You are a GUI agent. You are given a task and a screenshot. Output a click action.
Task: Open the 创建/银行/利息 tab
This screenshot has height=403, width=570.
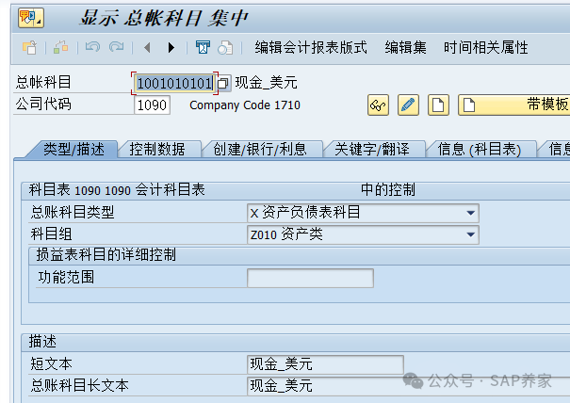coord(260,150)
